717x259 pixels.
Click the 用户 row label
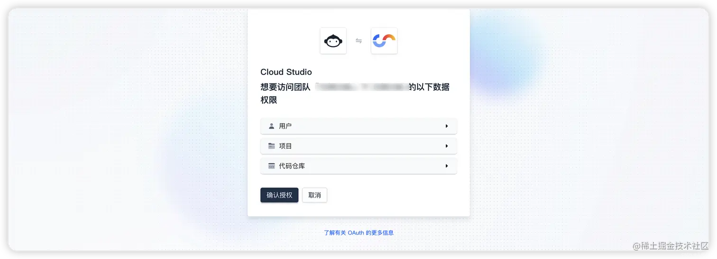tap(285, 126)
